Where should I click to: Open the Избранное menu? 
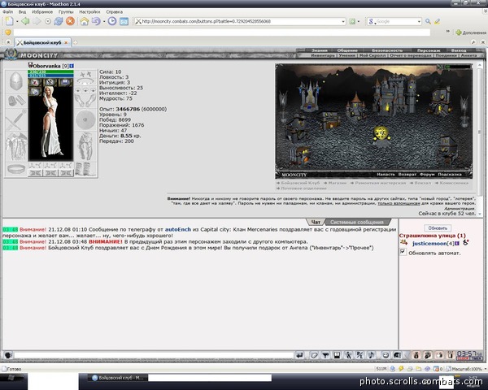point(42,12)
